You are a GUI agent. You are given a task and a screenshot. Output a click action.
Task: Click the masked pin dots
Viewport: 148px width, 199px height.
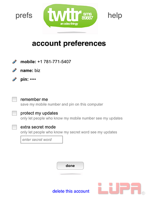pyautogui.click(x=33, y=79)
